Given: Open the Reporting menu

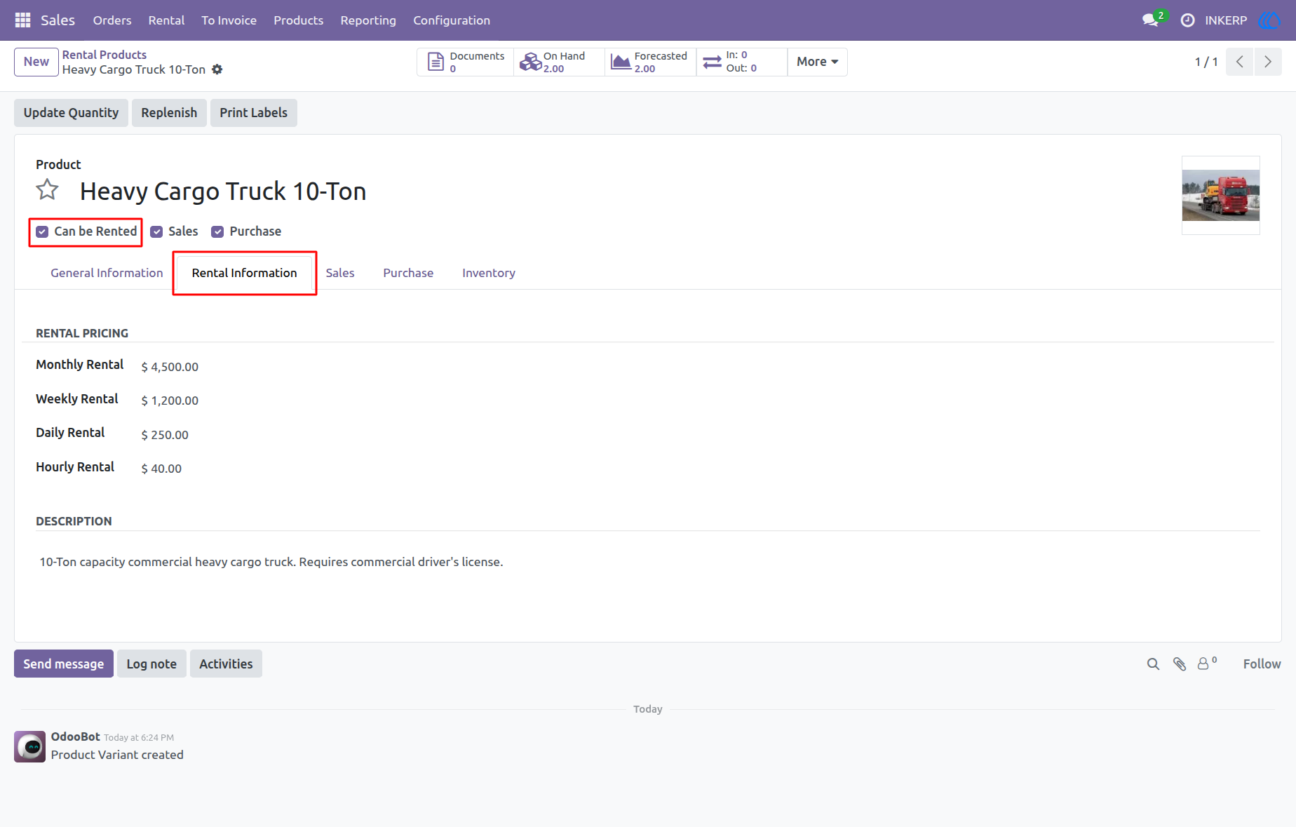Looking at the screenshot, I should (x=368, y=20).
